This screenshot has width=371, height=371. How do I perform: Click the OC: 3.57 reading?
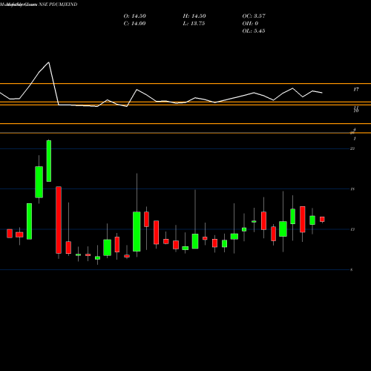(x=254, y=16)
